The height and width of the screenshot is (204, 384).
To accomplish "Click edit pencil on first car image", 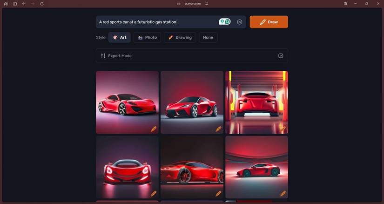I will tap(154, 129).
